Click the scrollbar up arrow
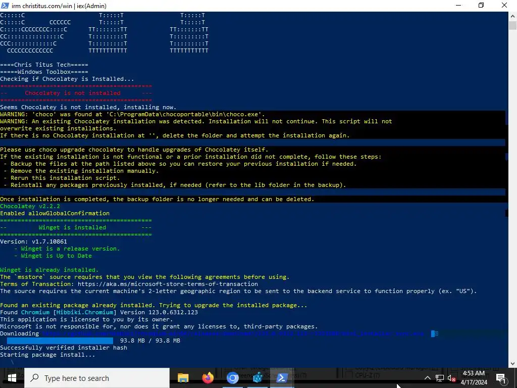 pyautogui.click(x=513, y=16)
